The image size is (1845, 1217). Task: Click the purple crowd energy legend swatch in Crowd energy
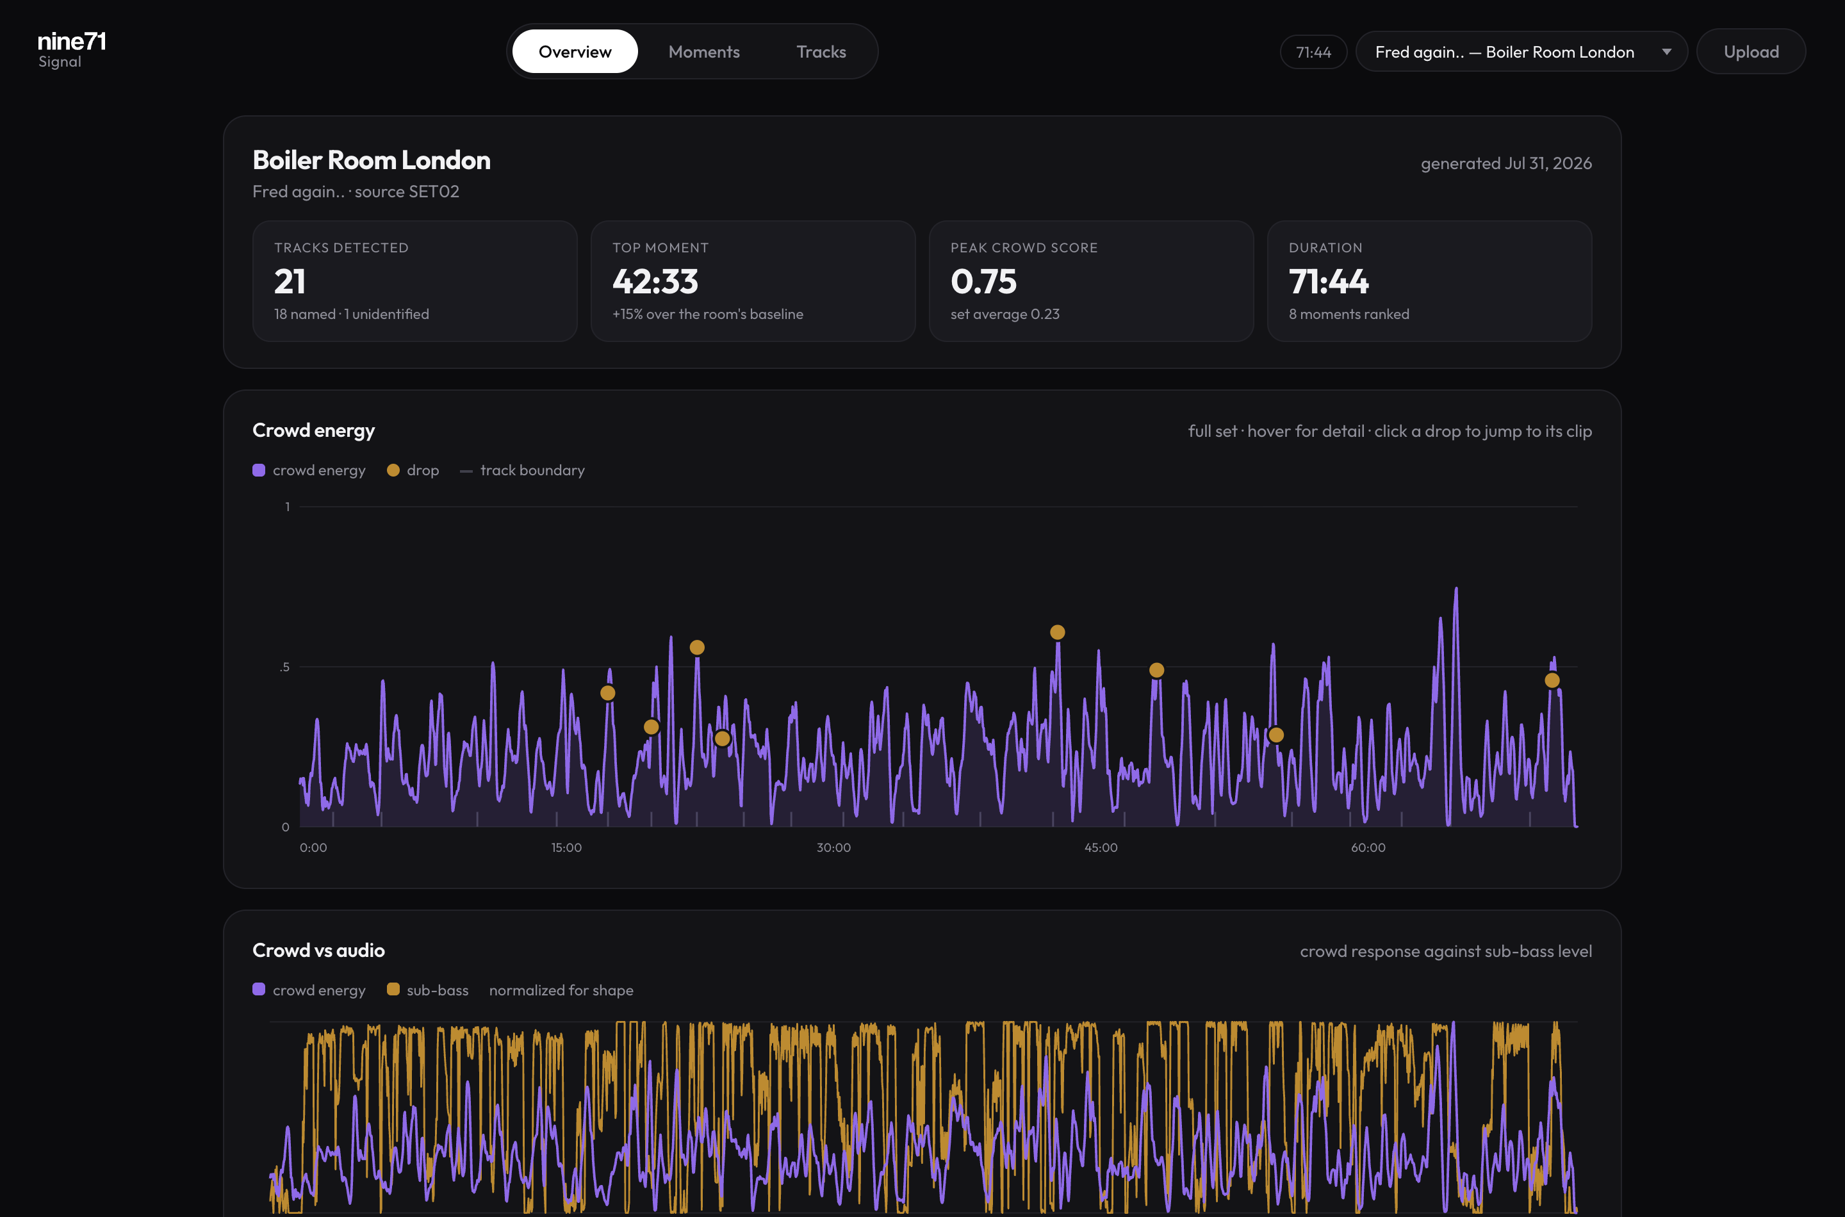(259, 470)
